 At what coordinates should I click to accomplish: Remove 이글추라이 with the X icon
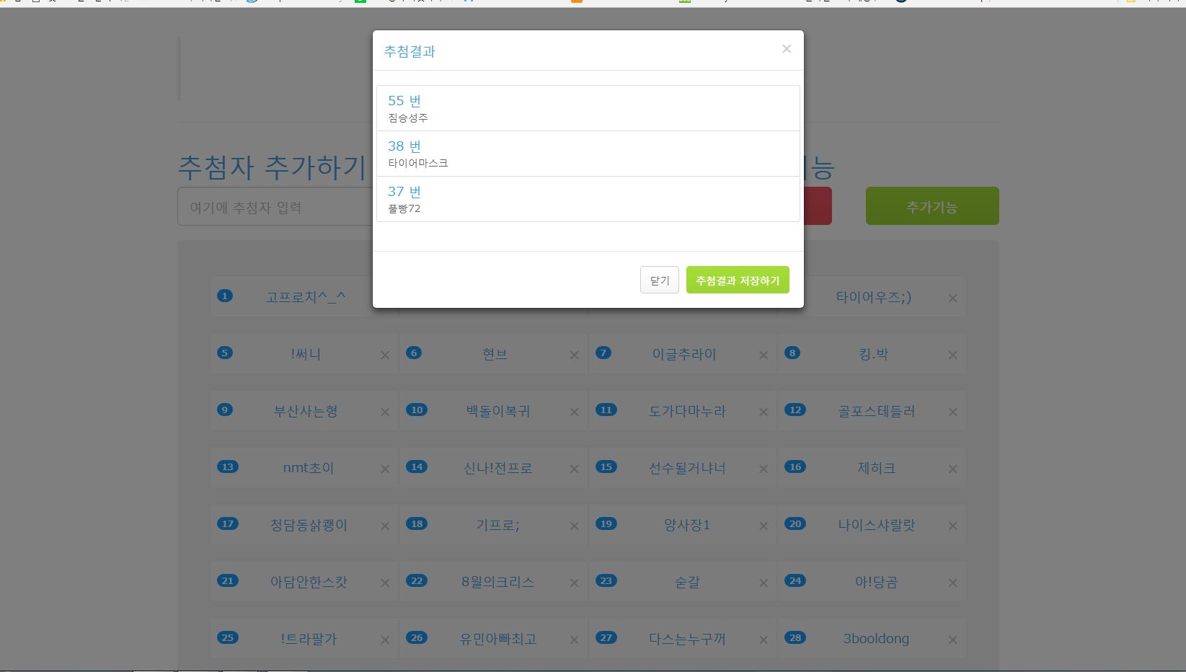pyautogui.click(x=764, y=355)
